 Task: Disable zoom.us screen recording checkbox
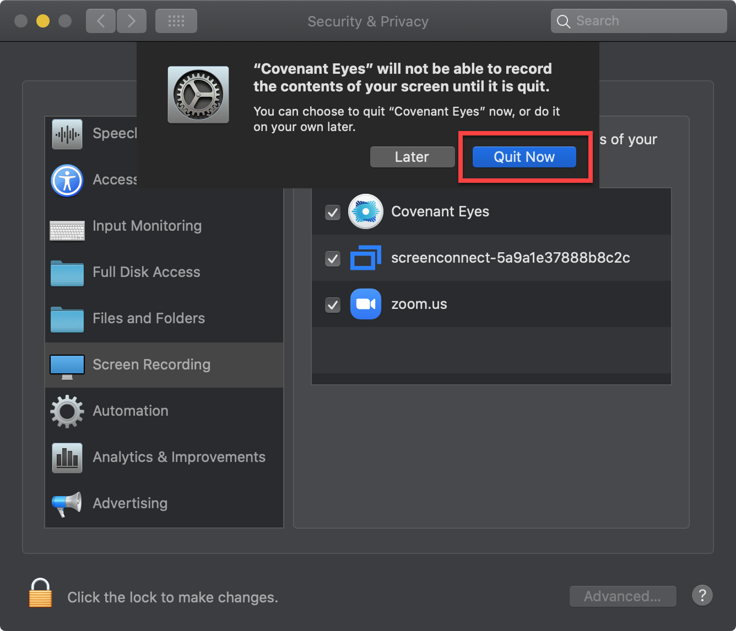(333, 304)
